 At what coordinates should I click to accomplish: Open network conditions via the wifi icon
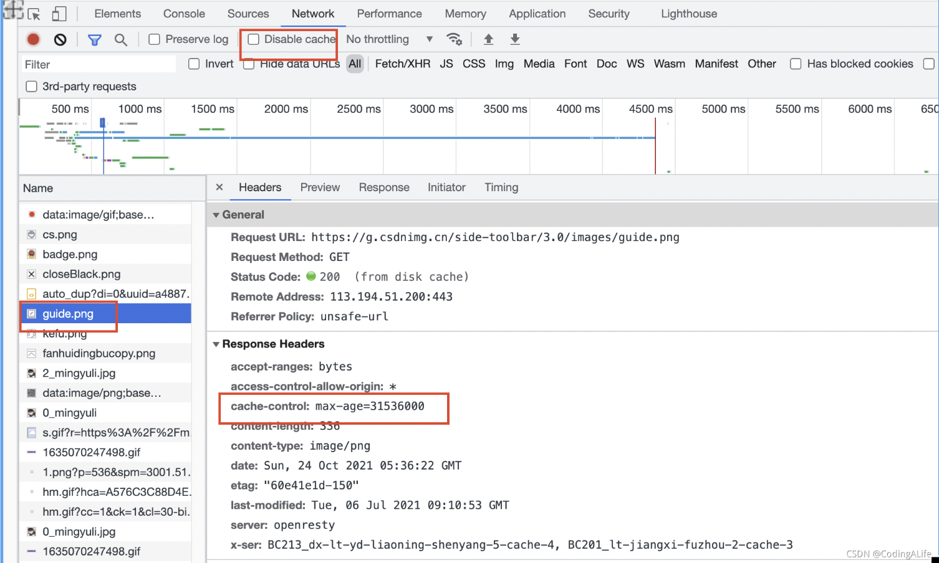tap(455, 39)
